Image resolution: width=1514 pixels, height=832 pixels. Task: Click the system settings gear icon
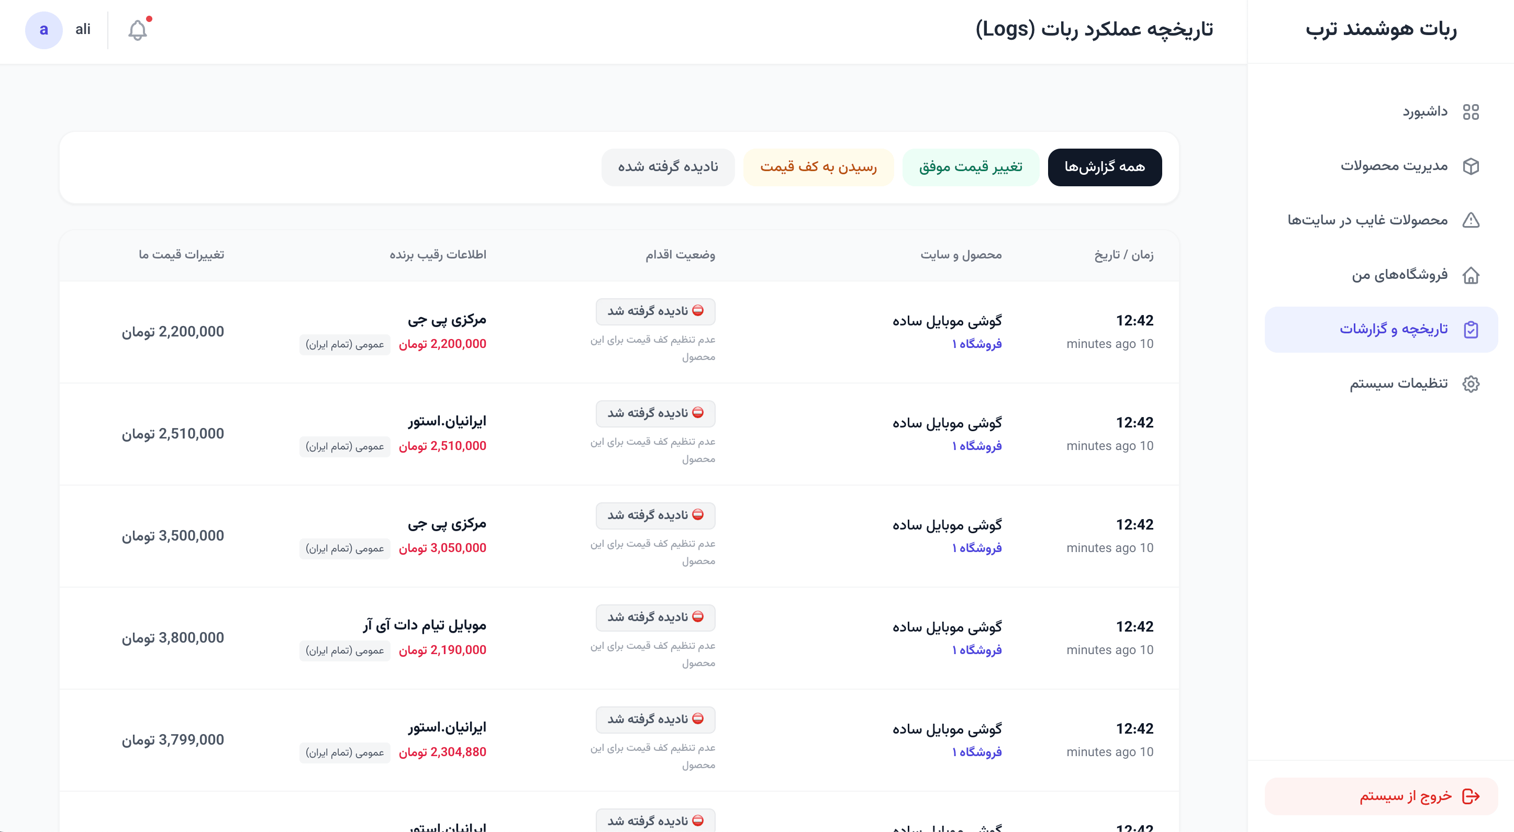coord(1471,384)
